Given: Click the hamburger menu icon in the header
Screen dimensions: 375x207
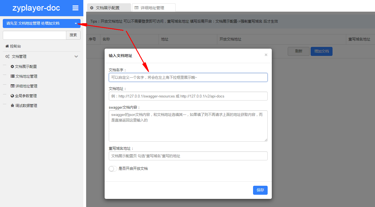Looking at the screenshot, I should [75, 8].
